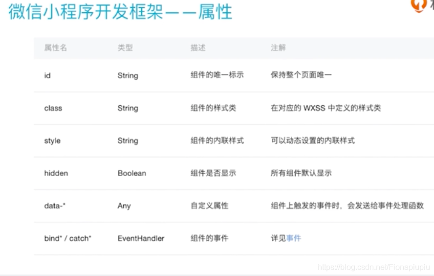Viewport: 434px width, 276px height.
Task: Select the 'id' attribute name cell
Action: [47, 75]
